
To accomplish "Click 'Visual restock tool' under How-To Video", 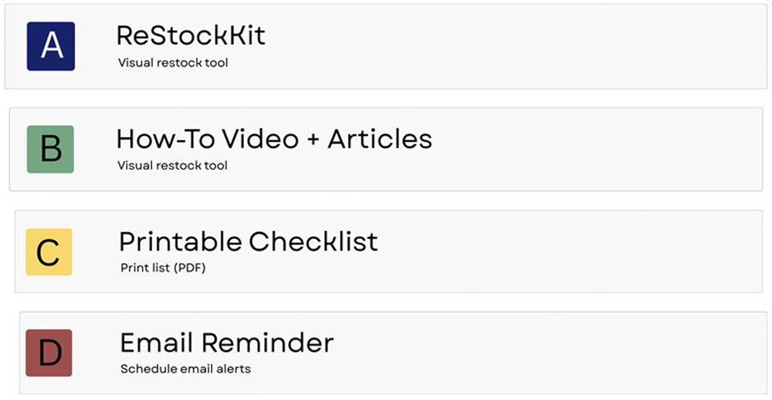I will [172, 165].
